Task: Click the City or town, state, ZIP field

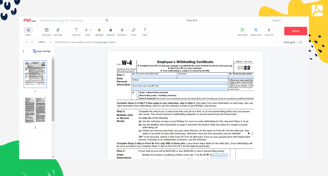Action: point(180,89)
